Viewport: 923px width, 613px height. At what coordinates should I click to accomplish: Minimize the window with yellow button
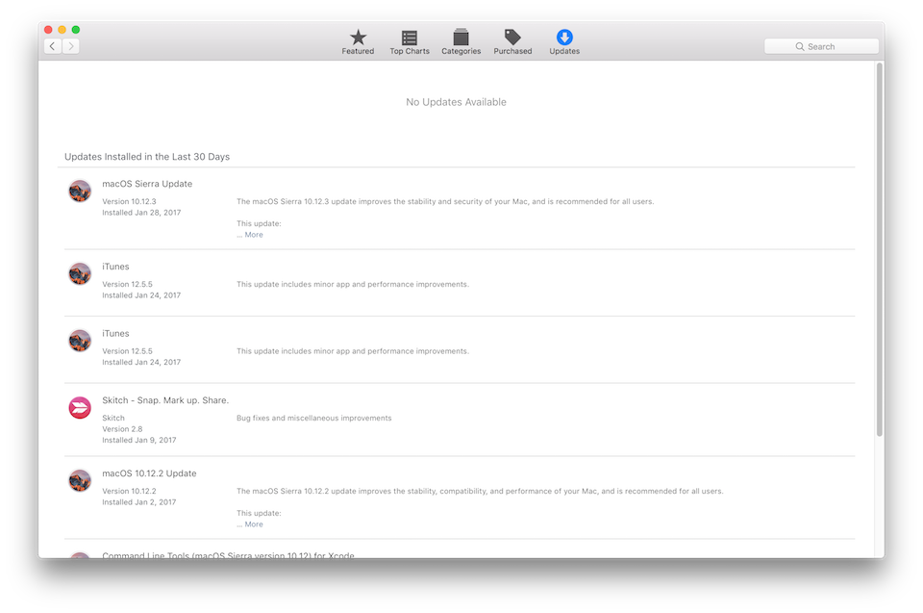click(x=62, y=30)
